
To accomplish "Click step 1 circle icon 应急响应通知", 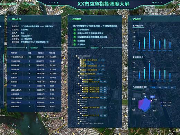I will click(75, 30).
